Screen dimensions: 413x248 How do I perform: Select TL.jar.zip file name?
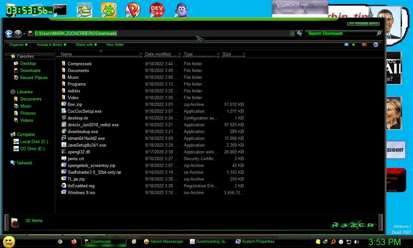point(76,179)
